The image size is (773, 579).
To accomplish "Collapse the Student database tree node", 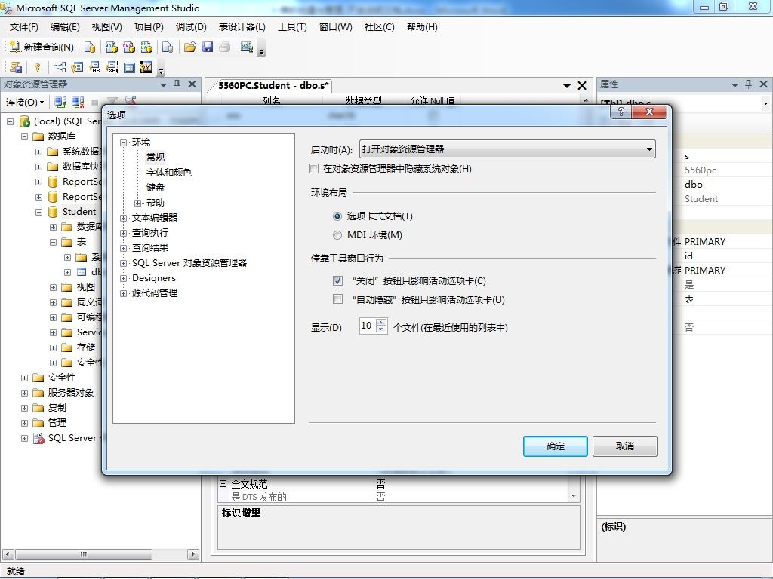I will (38, 212).
